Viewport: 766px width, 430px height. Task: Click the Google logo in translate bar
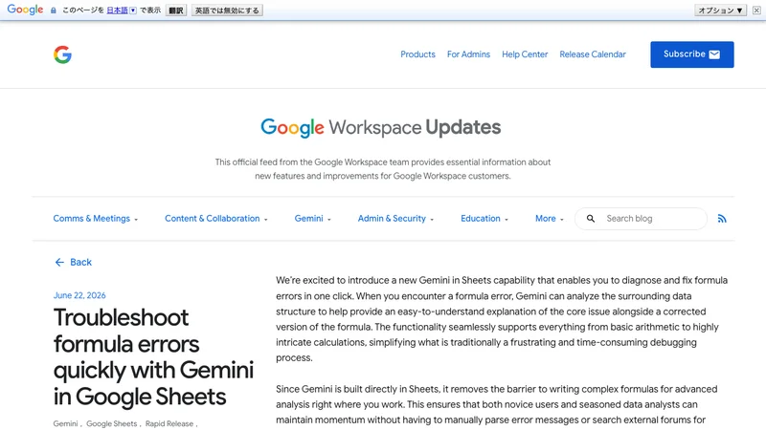coord(25,10)
